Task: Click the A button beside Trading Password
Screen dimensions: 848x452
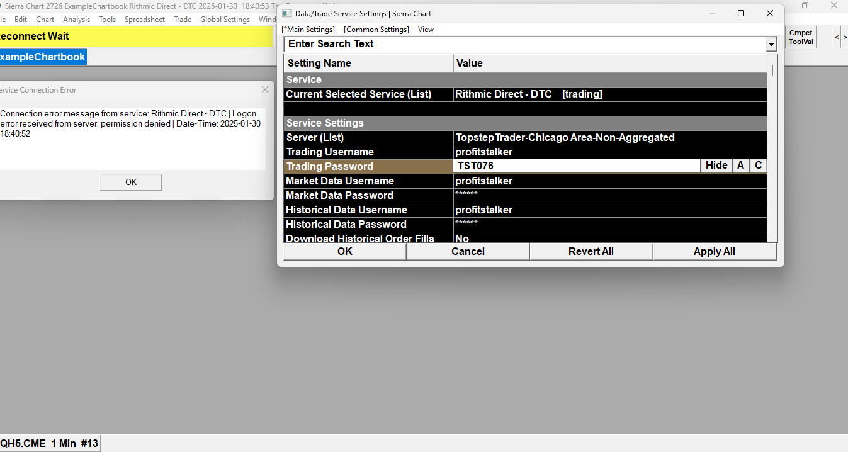Action: click(x=740, y=166)
